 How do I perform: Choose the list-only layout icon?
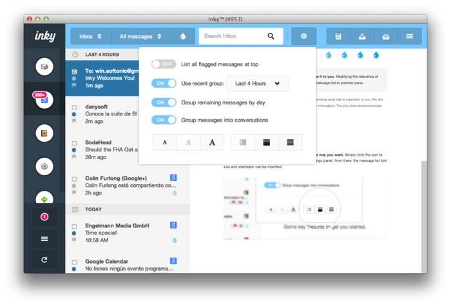(x=290, y=142)
